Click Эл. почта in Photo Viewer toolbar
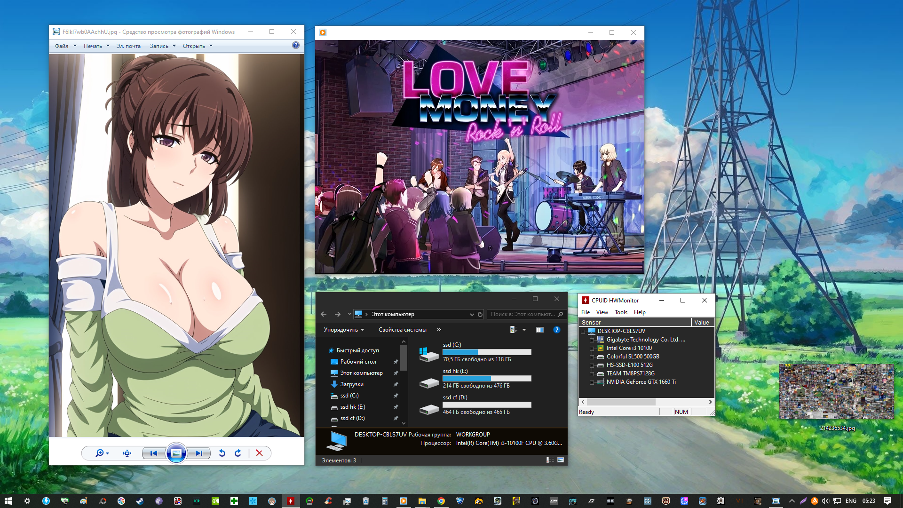This screenshot has height=508, width=903. (x=129, y=46)
